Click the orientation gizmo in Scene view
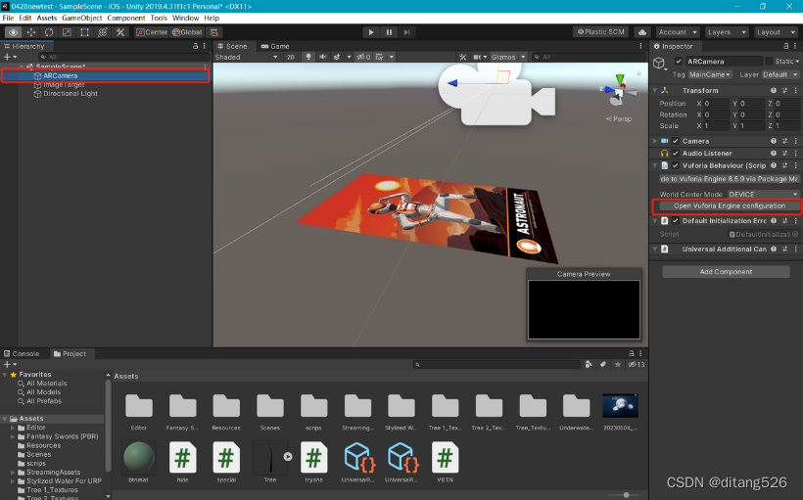 coord(619,91)
